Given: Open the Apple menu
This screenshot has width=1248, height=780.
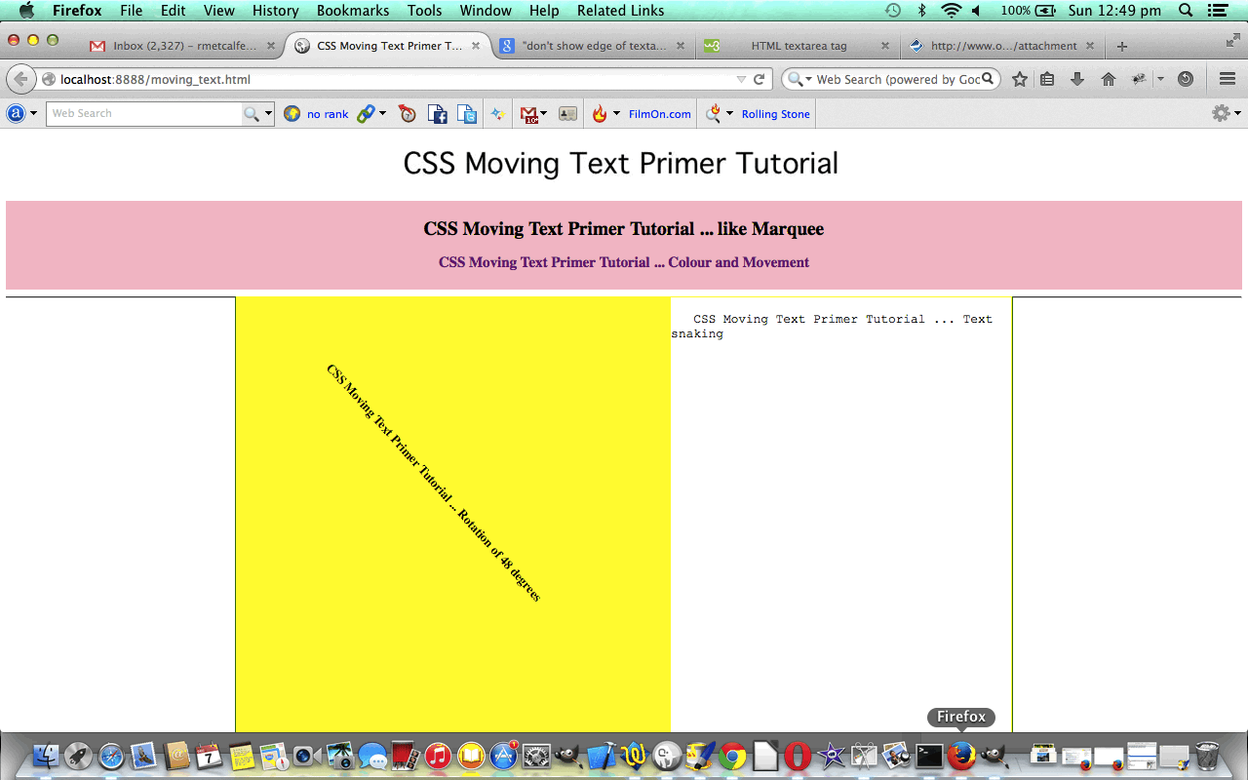Looking at the screenshot, I should click(26, 11).
